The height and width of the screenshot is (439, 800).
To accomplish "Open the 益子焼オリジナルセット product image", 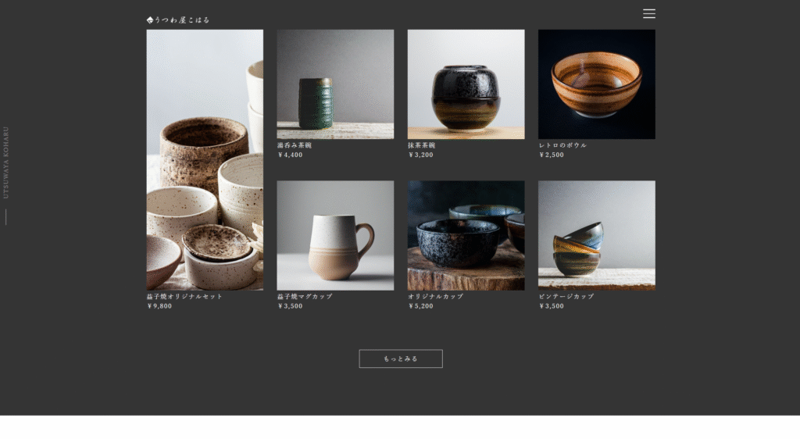I will [x=205, y=160].
